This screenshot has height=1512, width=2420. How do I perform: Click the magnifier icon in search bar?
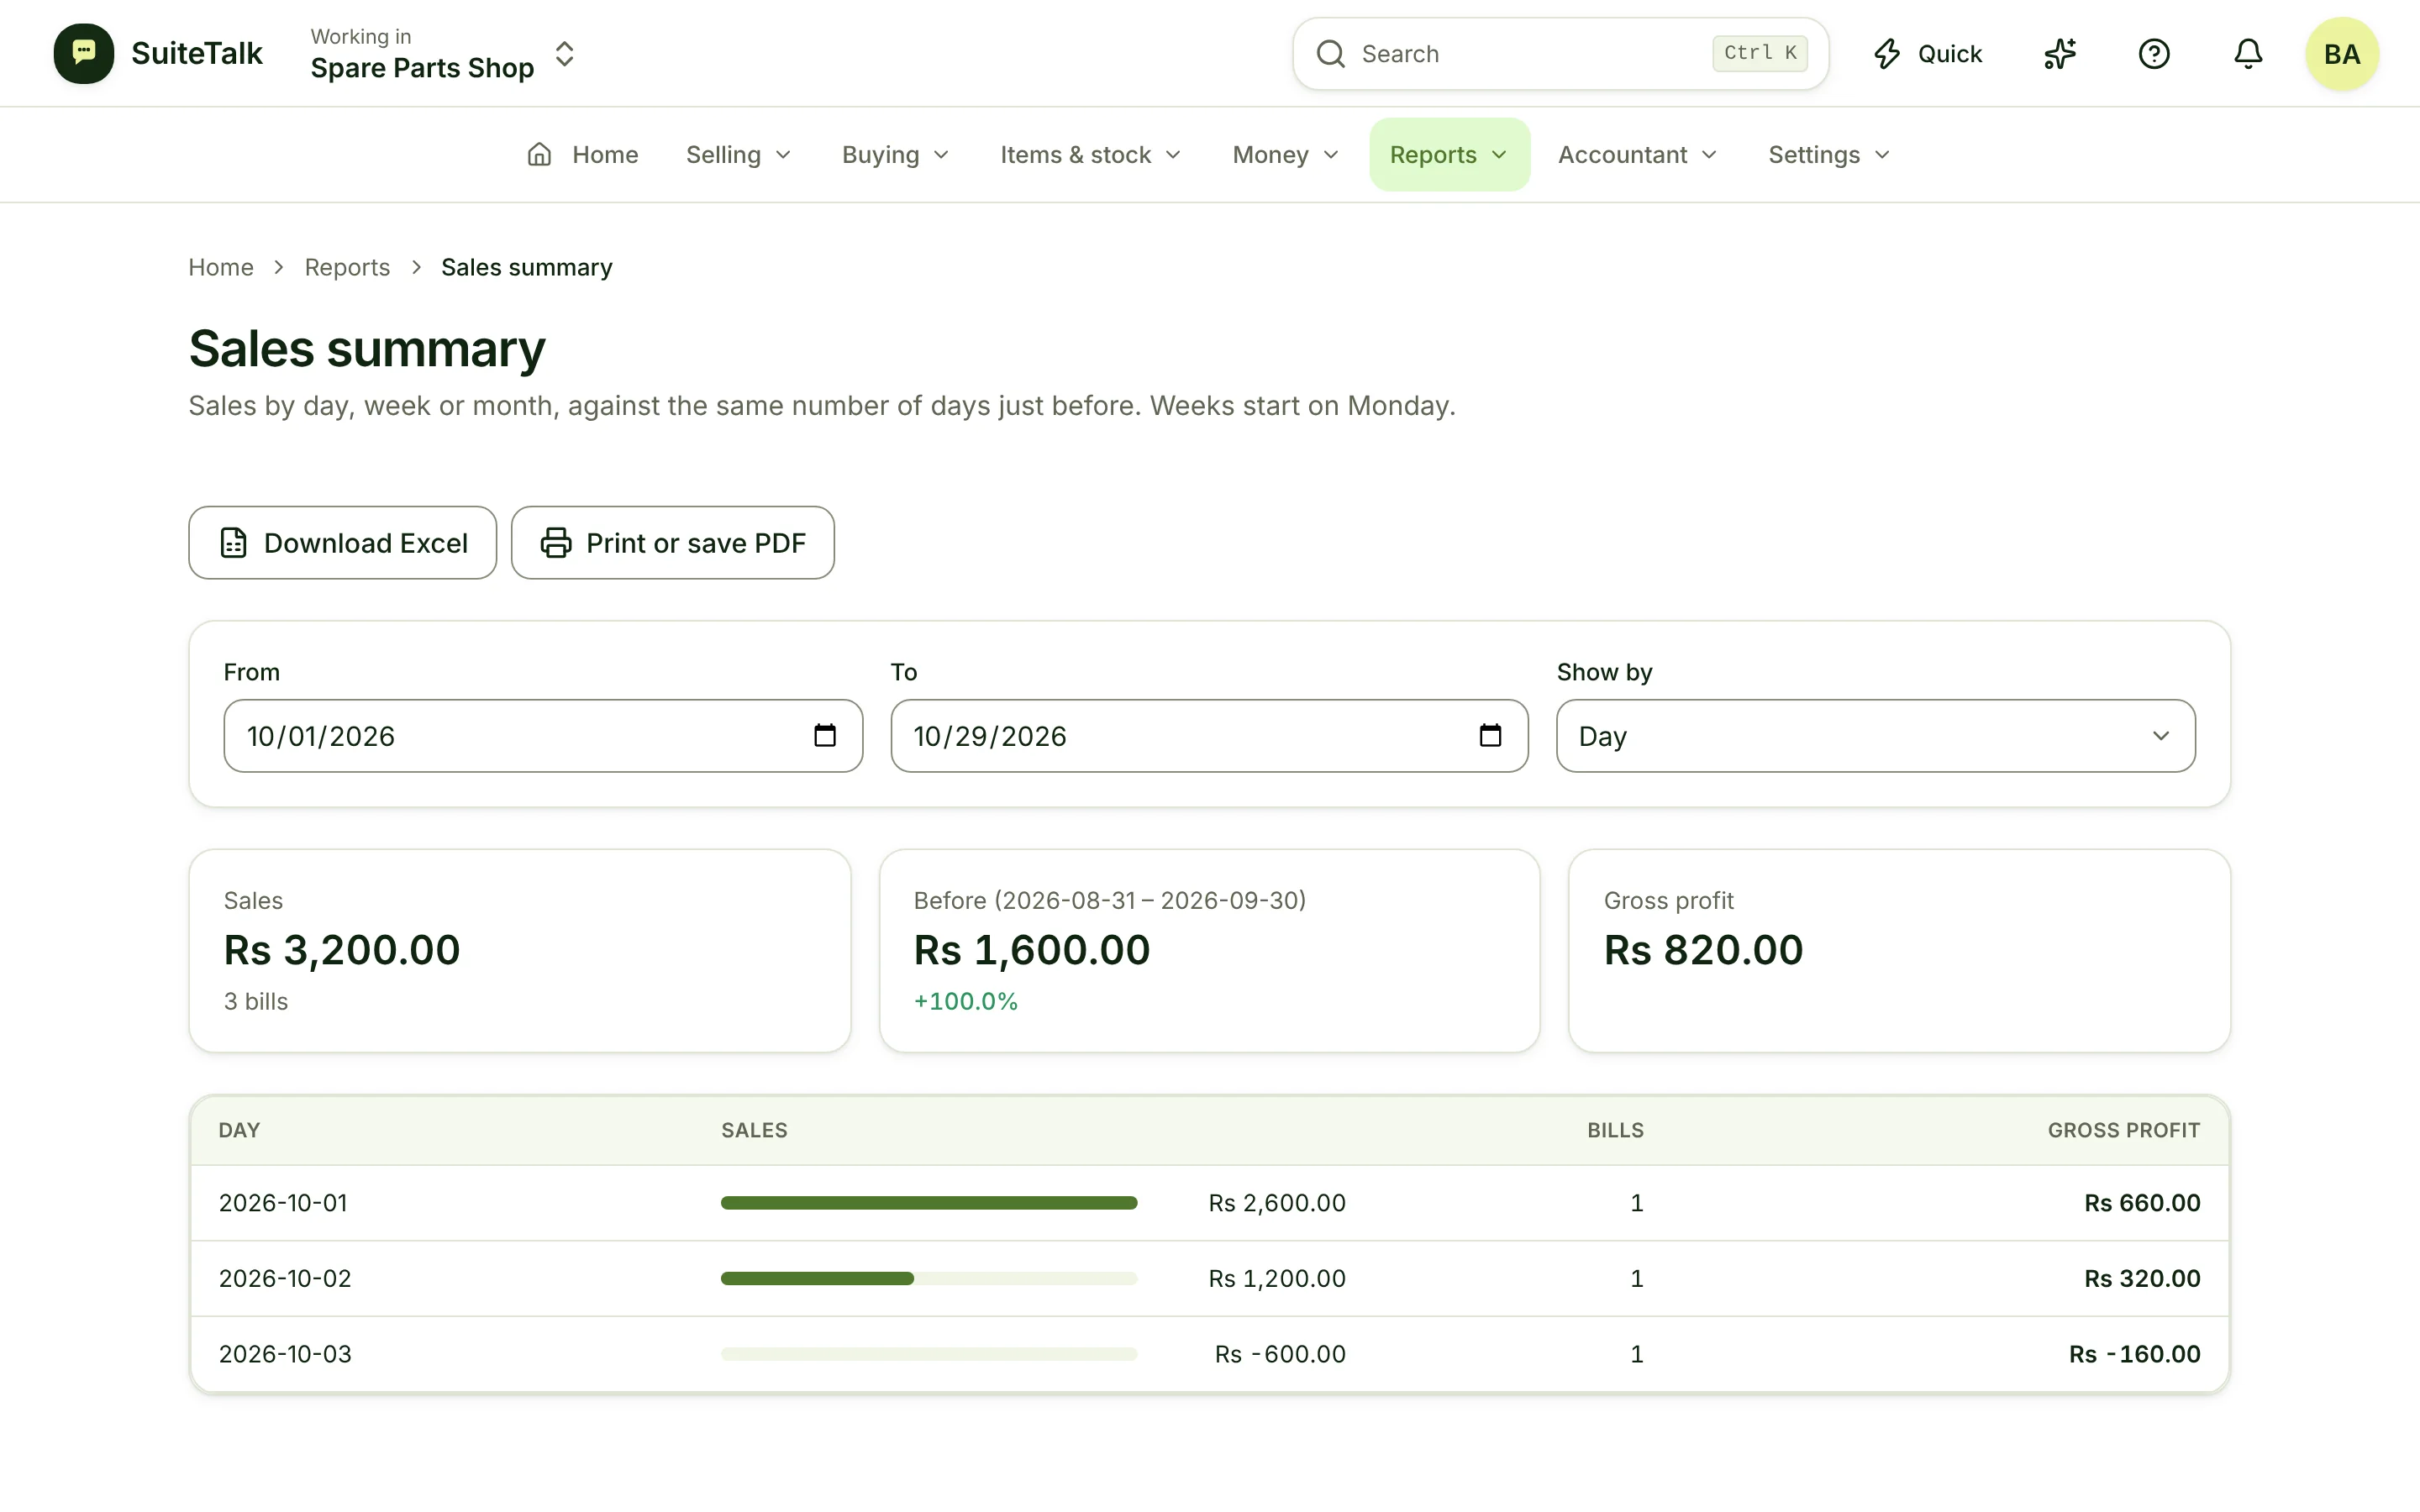point(1331,54)
